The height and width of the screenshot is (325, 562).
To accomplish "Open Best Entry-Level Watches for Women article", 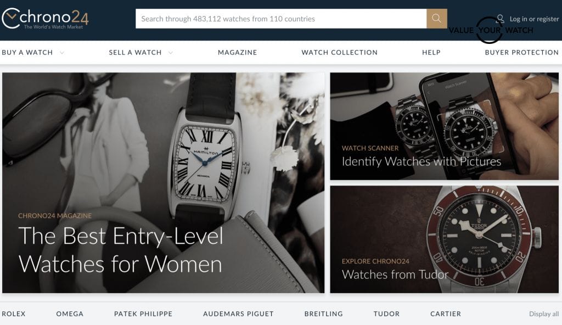I will point(163,183).
